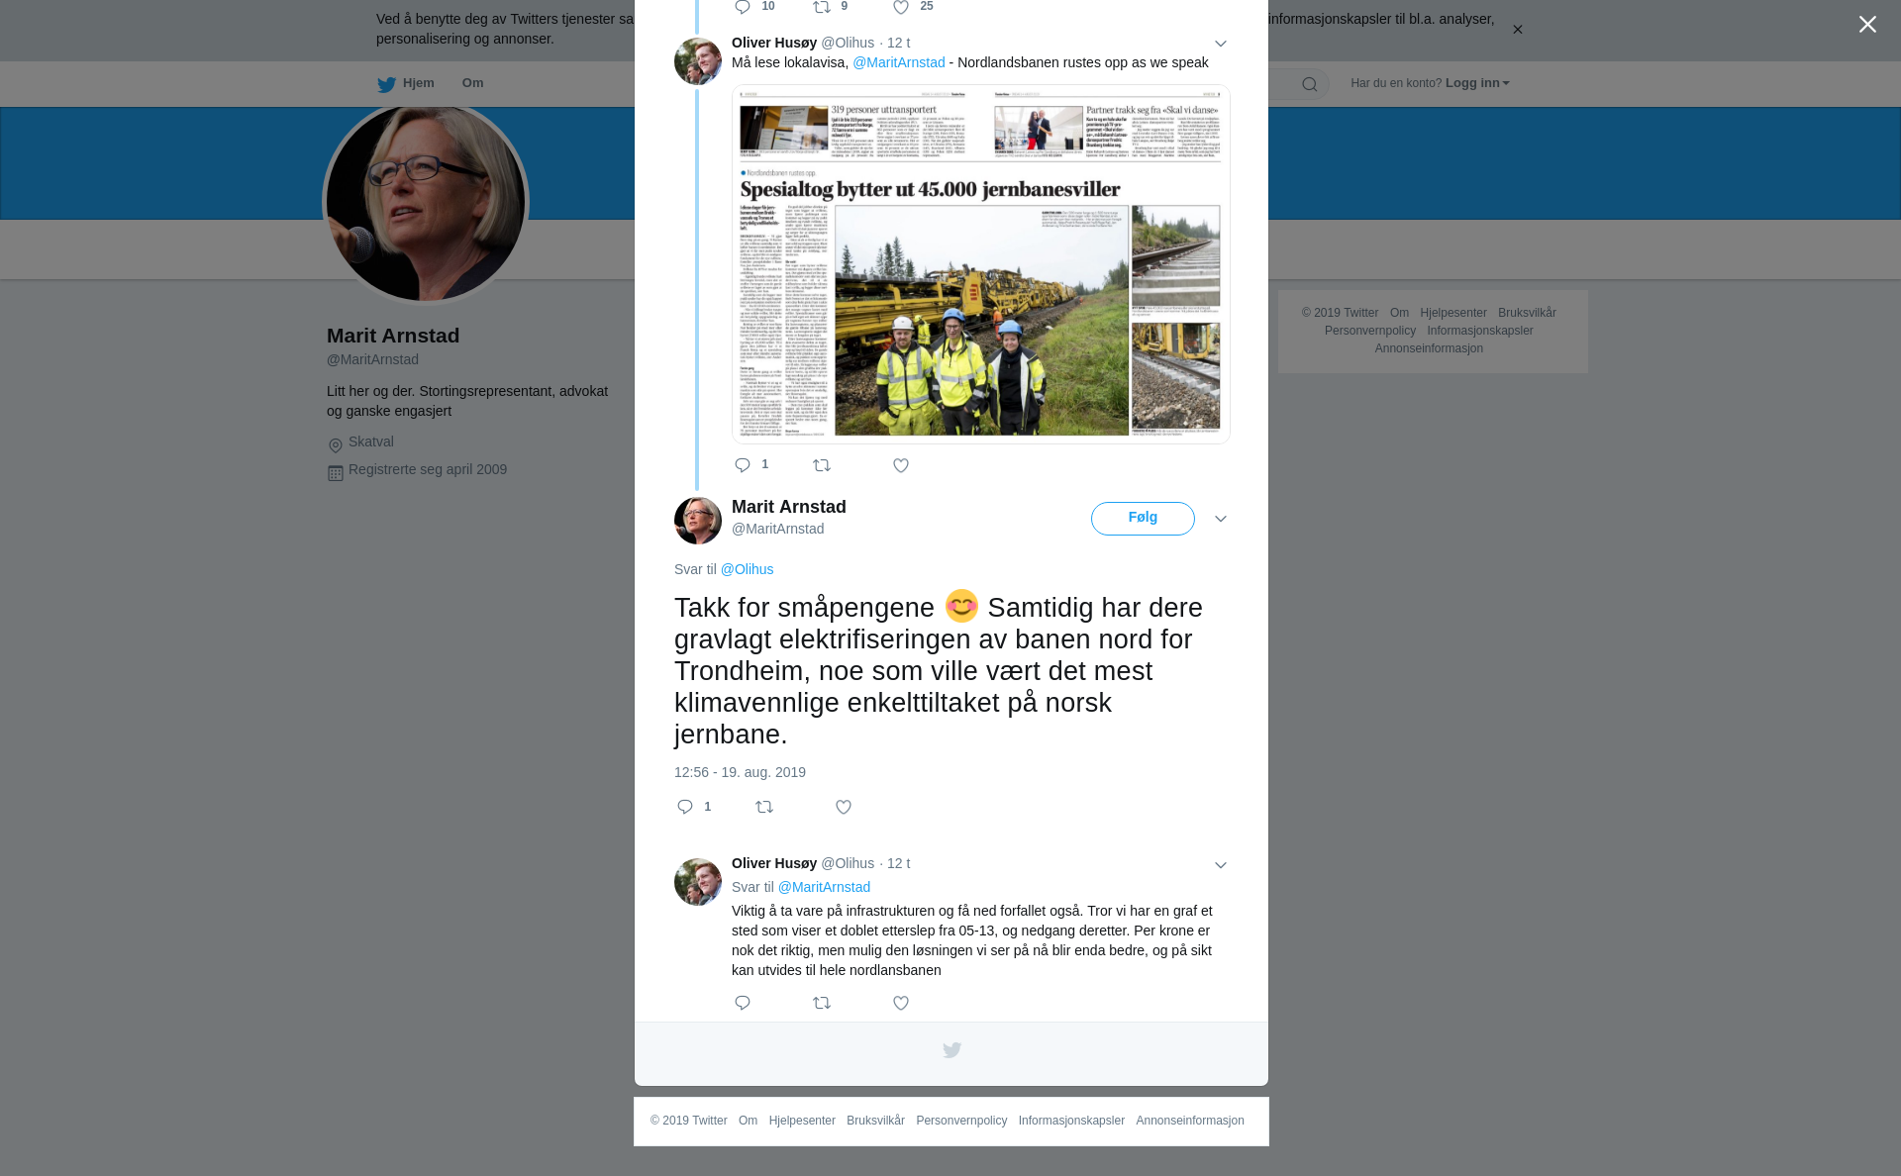Open the @Olihus link after Svar til
1901x1176 pixels.
click(x=747, y=569)
